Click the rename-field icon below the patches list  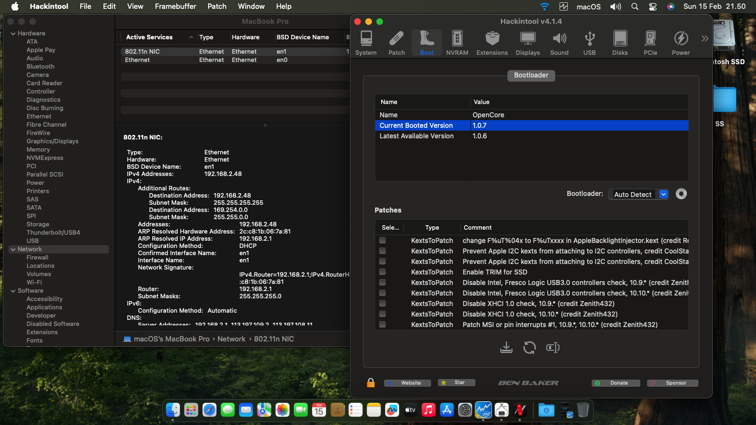(x=553, y=348)
